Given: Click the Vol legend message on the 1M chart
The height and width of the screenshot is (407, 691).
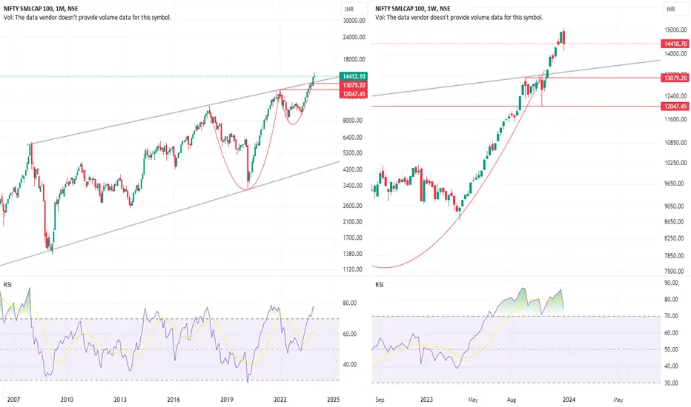Looking at the screenshot, I should [x=87, y=17].
